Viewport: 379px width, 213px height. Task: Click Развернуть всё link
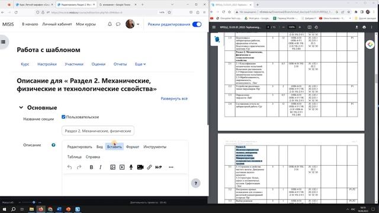pos(174,99)
